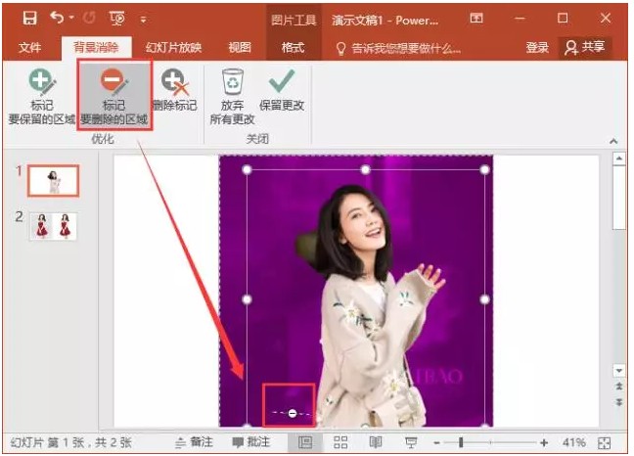This screenshot has height=456, width=634.
Task: Open the undo history dropdown arrow
Action: (x=71, y=18)
